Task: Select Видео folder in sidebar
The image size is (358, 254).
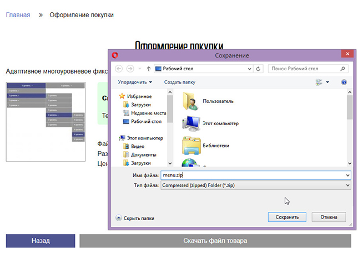Action: pyautogui.click(x=138, y=146)
